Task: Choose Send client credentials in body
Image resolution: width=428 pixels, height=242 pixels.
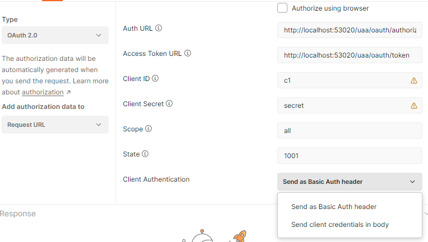Action: pos(340,225)
